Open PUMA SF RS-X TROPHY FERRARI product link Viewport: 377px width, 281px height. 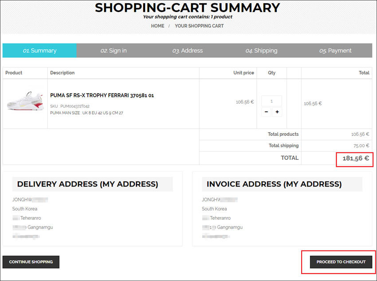point(102,95)
